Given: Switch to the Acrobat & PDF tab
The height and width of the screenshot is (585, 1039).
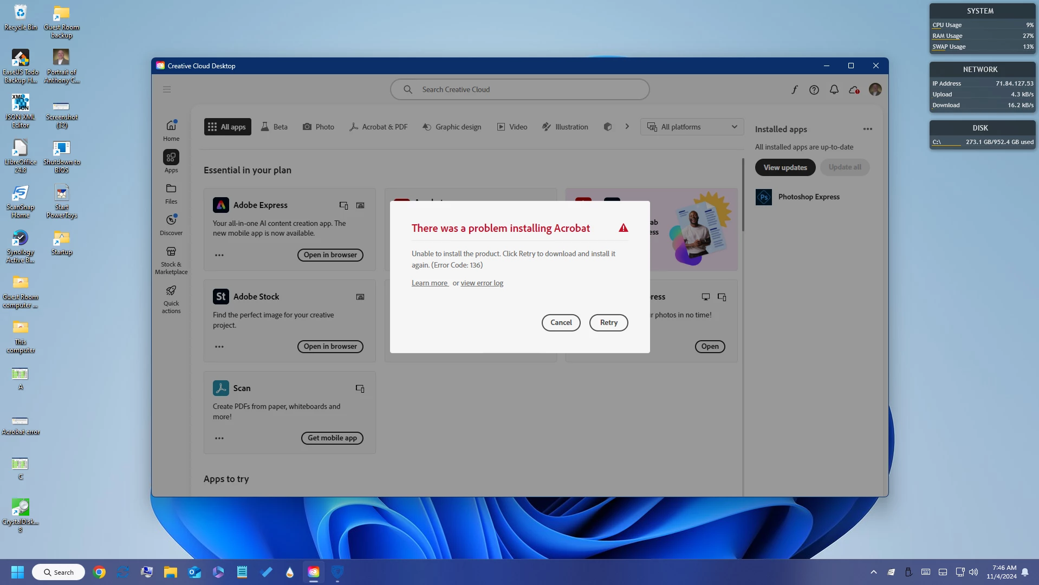Looking at the screenshot, I should coord(379,127).
